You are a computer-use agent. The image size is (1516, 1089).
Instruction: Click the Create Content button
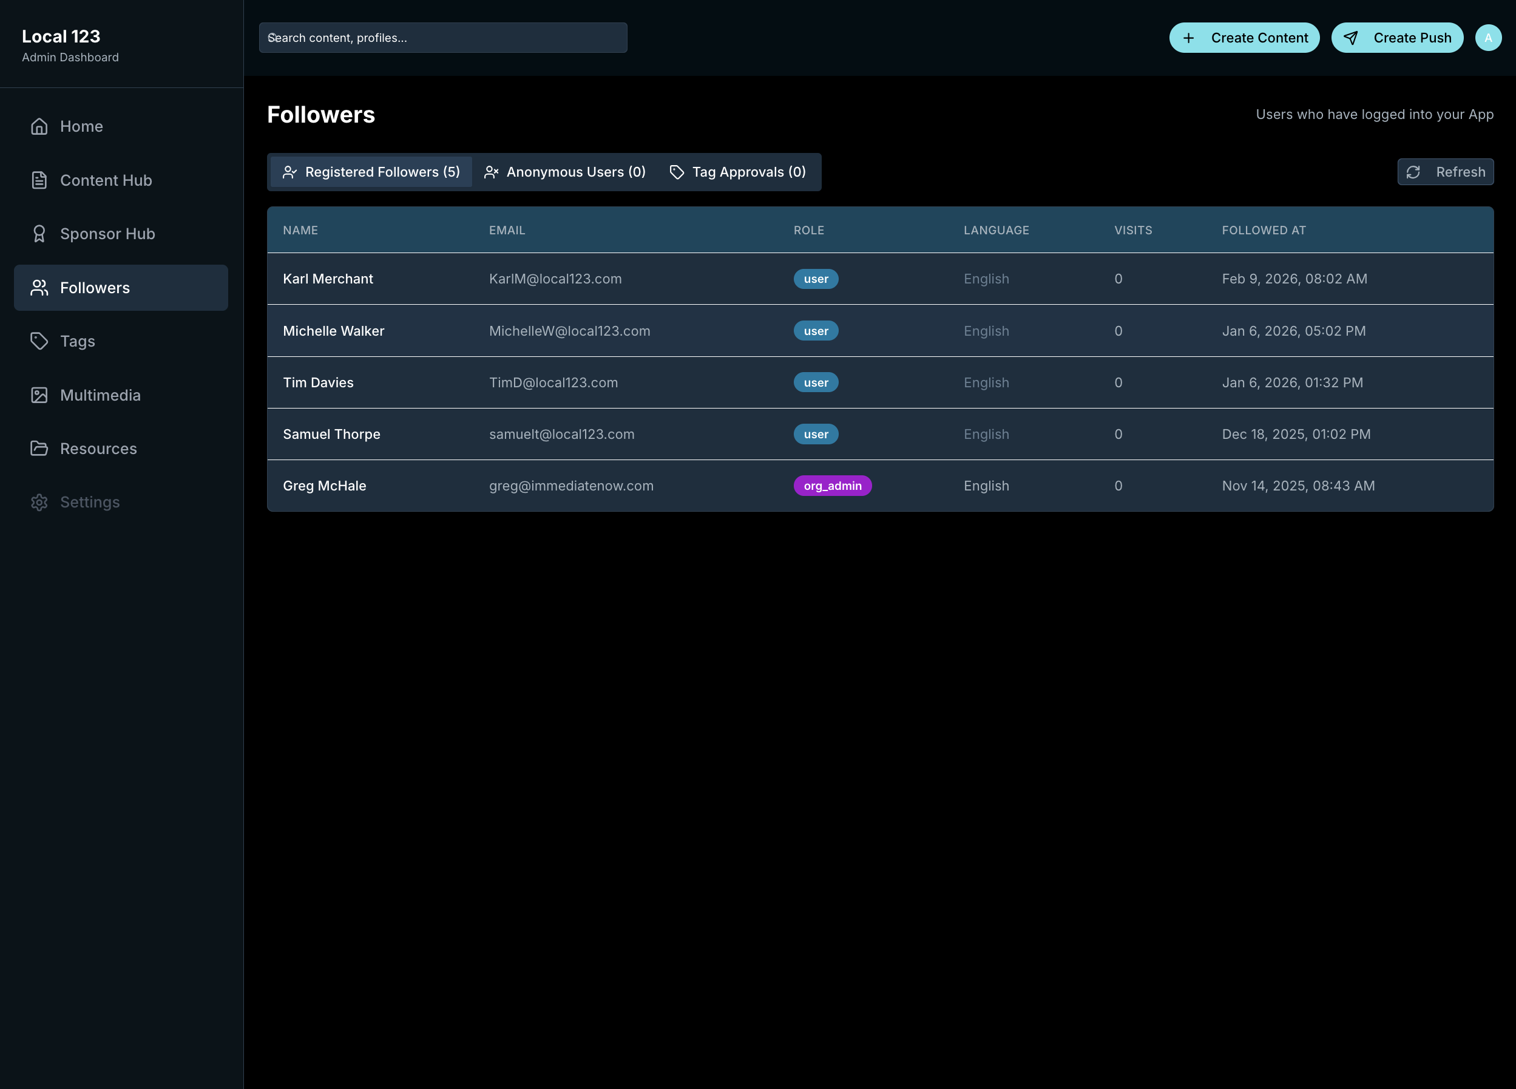tap(1244, 38)
